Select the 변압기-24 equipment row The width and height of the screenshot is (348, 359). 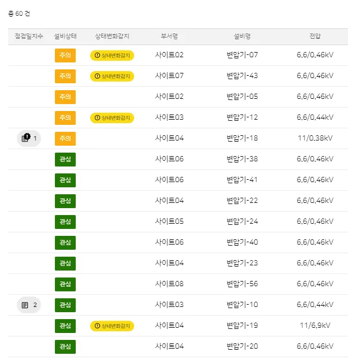pos(242,222)
